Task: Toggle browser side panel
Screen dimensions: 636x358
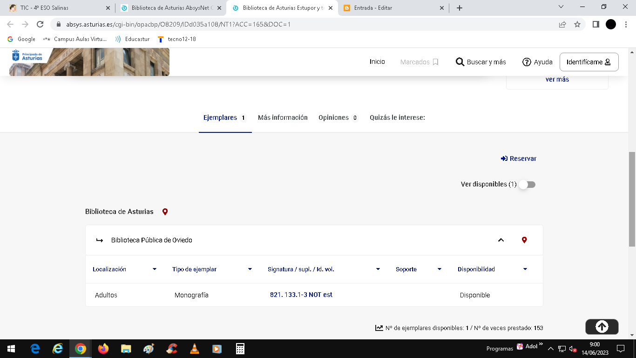Action: (595, 24)
